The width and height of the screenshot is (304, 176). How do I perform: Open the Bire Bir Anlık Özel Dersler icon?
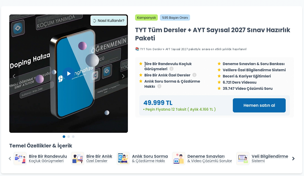78,159
